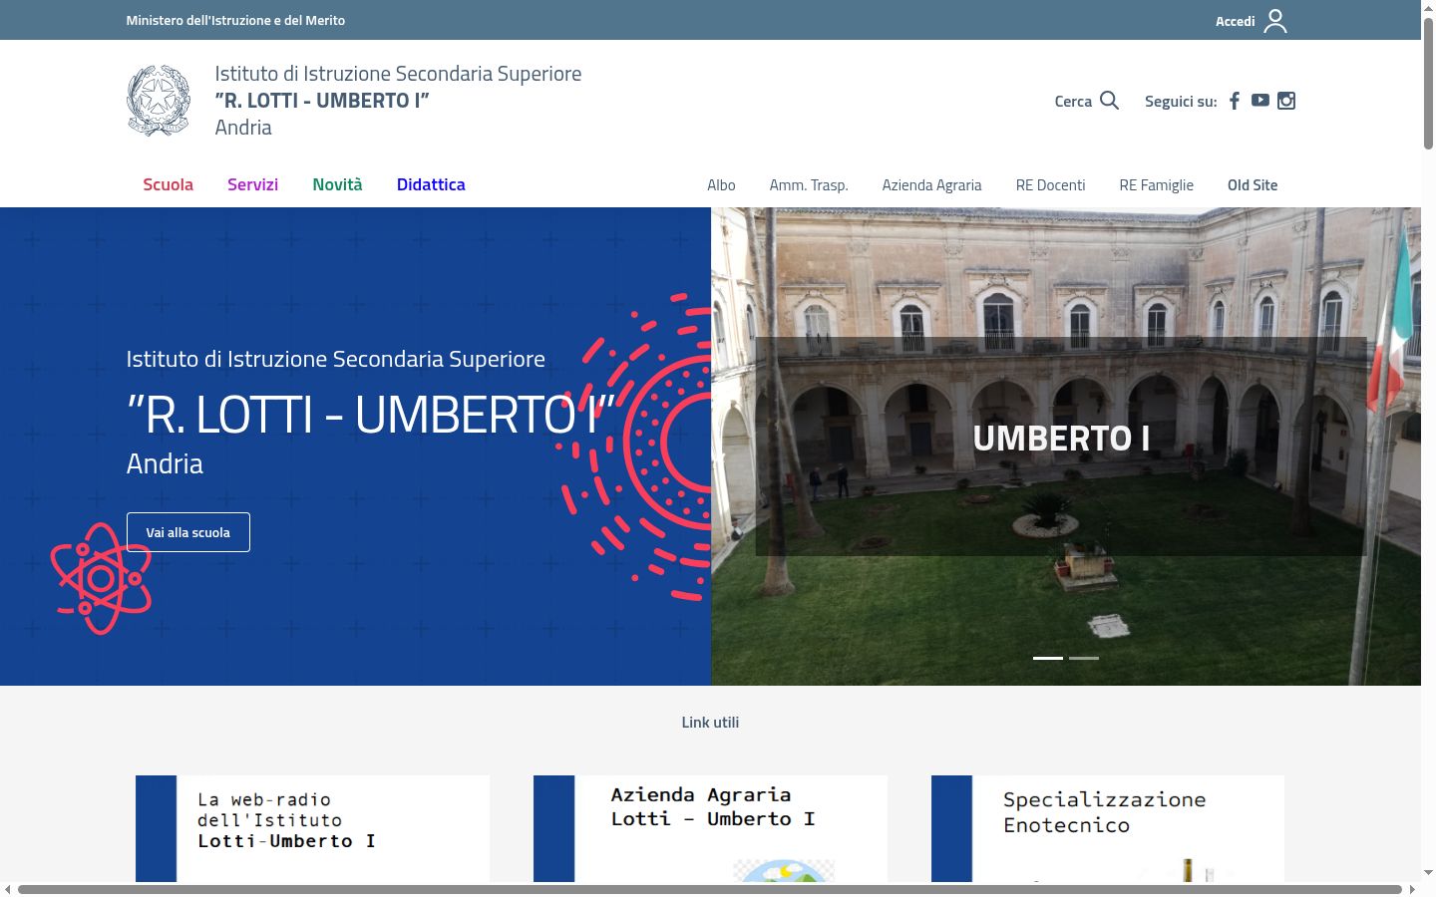The height and width of the screenshot is (897, 1436).
Task: Click the vertical scrollbar thumb
Action: pos(1428,85)
